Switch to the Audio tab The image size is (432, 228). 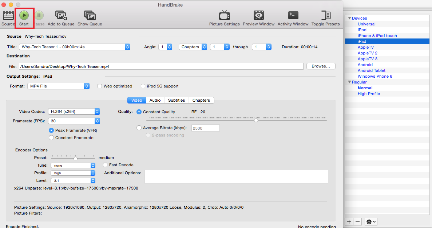point(155,100)
